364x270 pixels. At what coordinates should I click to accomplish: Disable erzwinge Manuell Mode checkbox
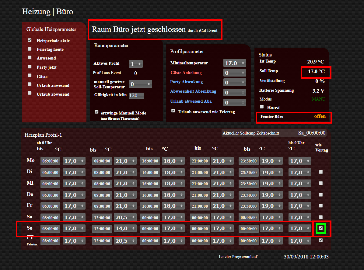(96, 112)
